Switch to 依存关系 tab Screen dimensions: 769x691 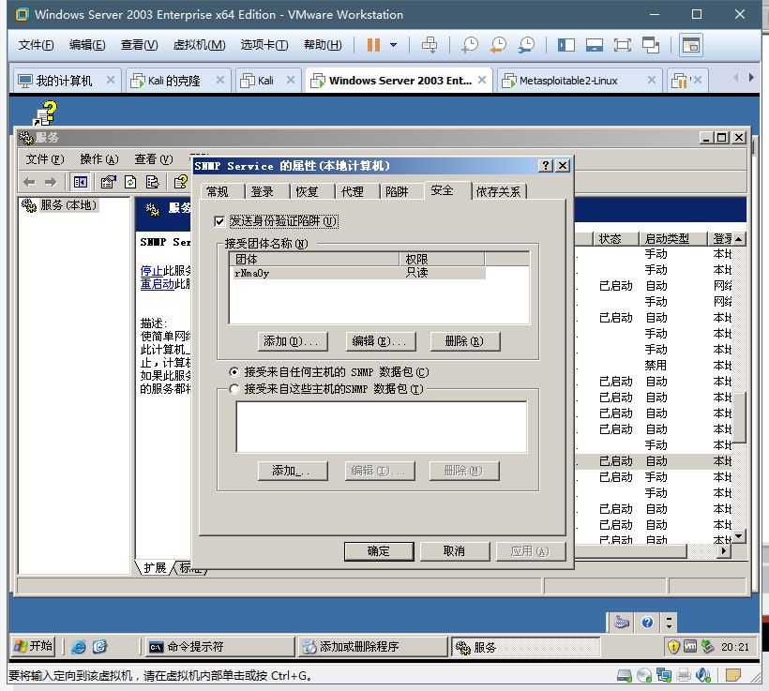[x=498, y=192]
